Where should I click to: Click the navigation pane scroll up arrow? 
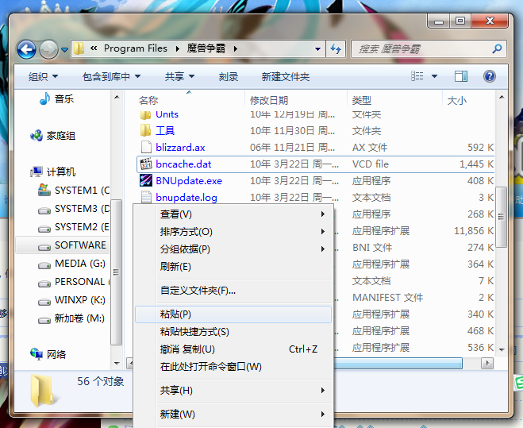coord(117,97)
